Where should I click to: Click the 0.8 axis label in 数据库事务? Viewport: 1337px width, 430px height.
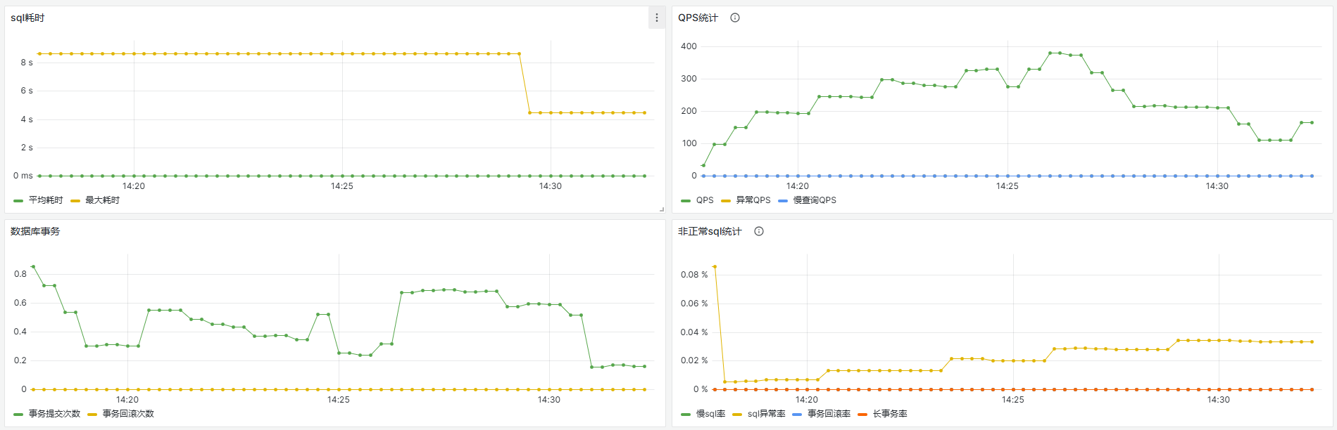point(20,274)
